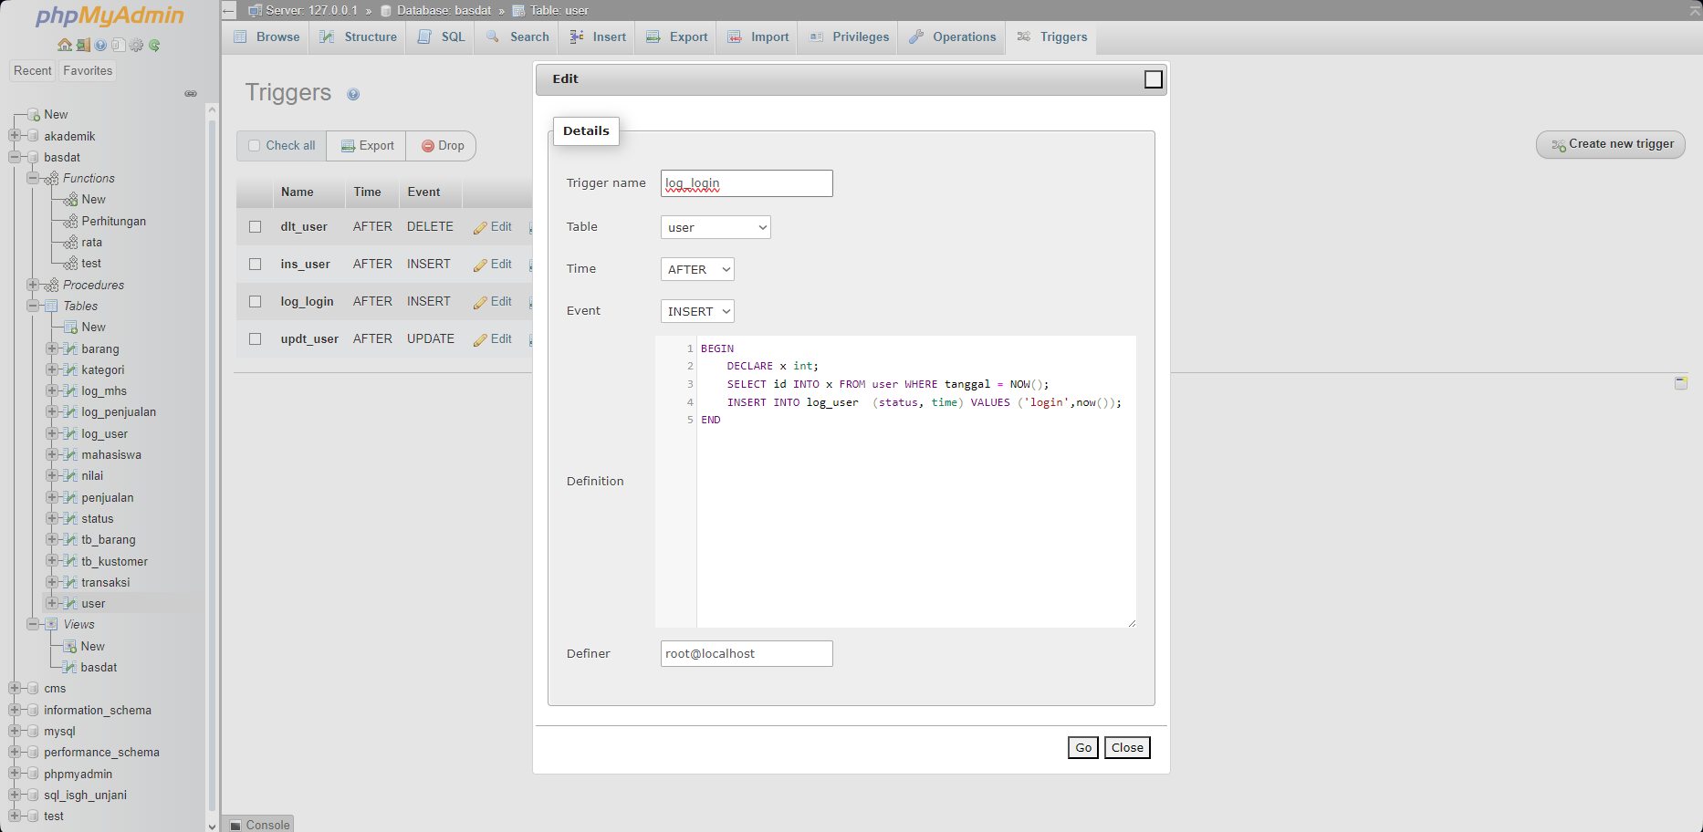Click the log out door icon
The height and width of the screenshot is (832, 1703).
pyautogui.click(x=82, y=45)
